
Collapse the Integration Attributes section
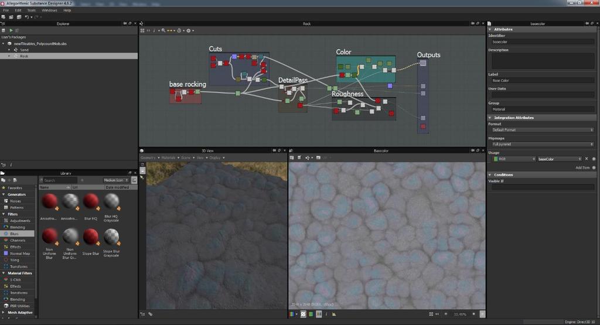[x=490, y=118]
